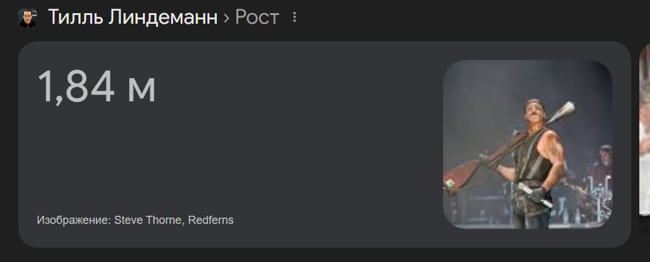Screen dimensions: 650x262
Task: Open the large concert photo thumbnail
Action: pyautogui.click(x=527, y=144)
